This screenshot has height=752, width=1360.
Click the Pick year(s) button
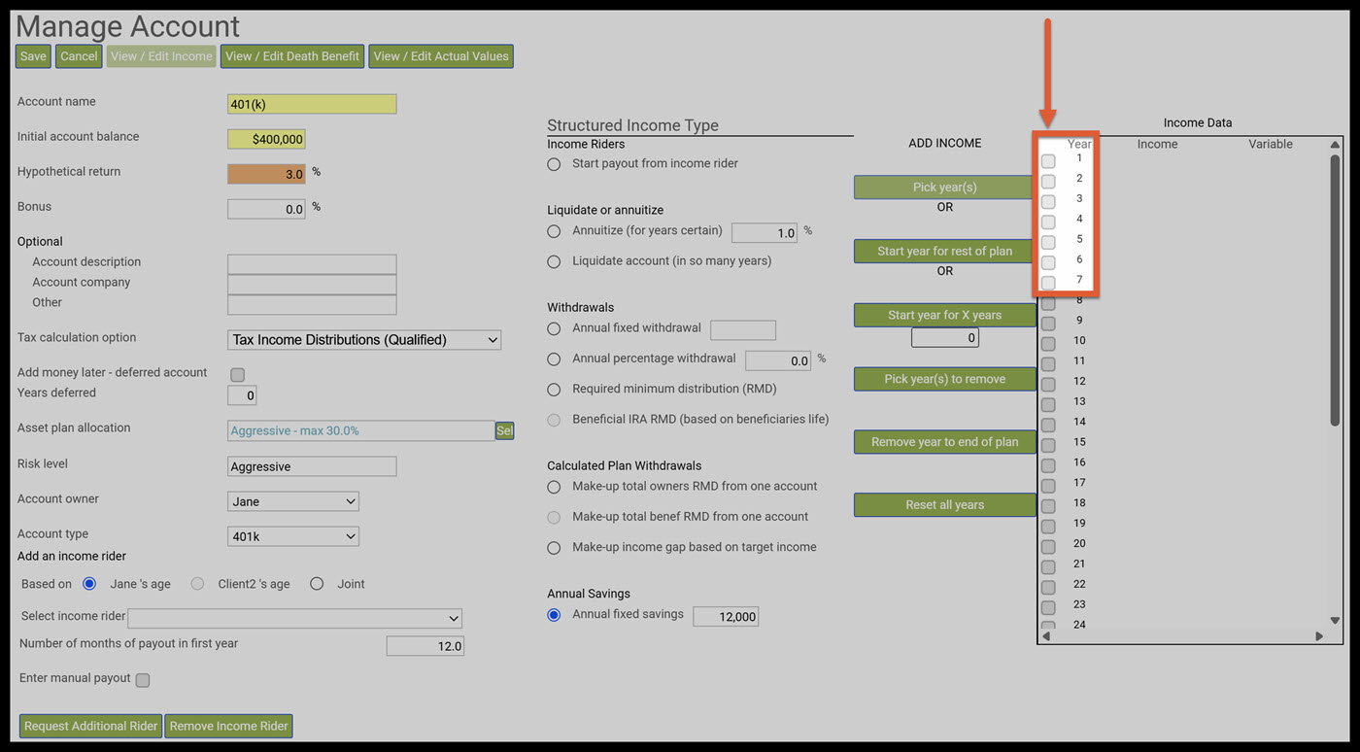click(x=944, y=188)
